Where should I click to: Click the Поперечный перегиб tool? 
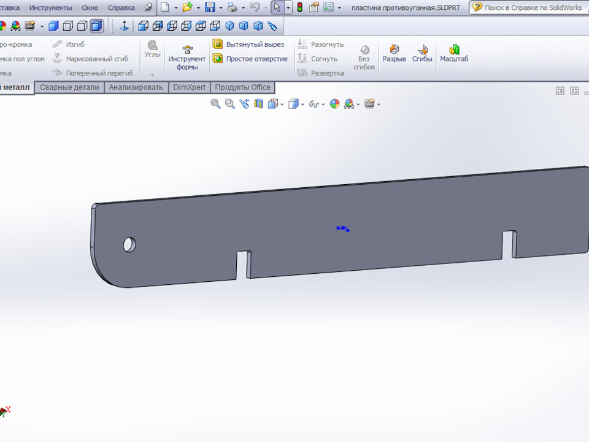pyautogui.click(x=93, y=73)
